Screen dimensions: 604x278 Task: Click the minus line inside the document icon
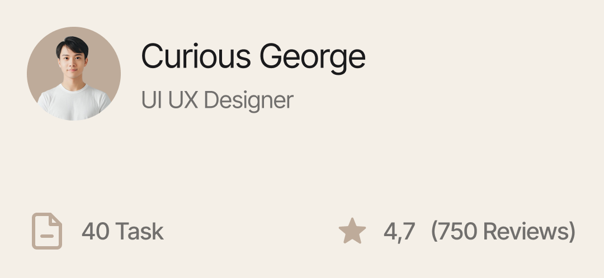(x=47, y=237)
